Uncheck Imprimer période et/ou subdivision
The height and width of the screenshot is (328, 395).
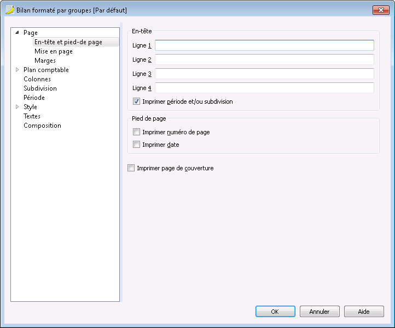coord(136,102)
